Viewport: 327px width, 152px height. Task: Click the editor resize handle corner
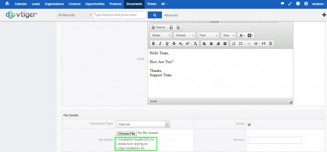pos(291,102)
